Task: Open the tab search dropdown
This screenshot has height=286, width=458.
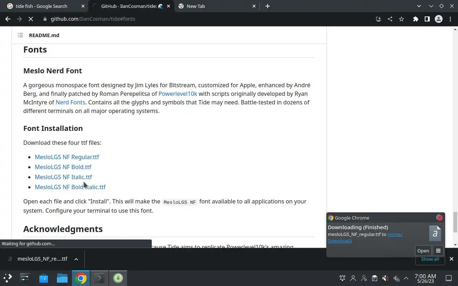Action: coord(419,6)
